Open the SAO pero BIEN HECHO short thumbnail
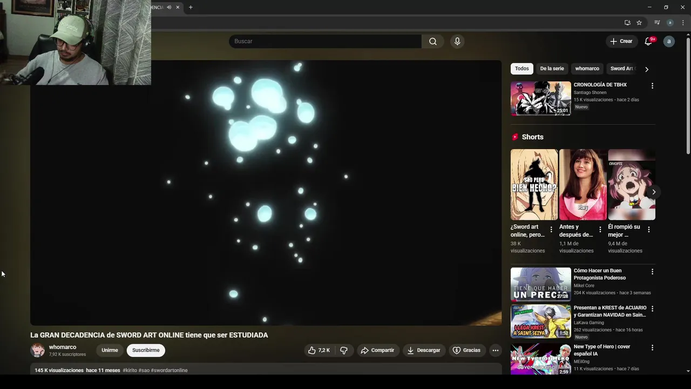The height and width of the screenshot is (389, 691). coord(534,185)
